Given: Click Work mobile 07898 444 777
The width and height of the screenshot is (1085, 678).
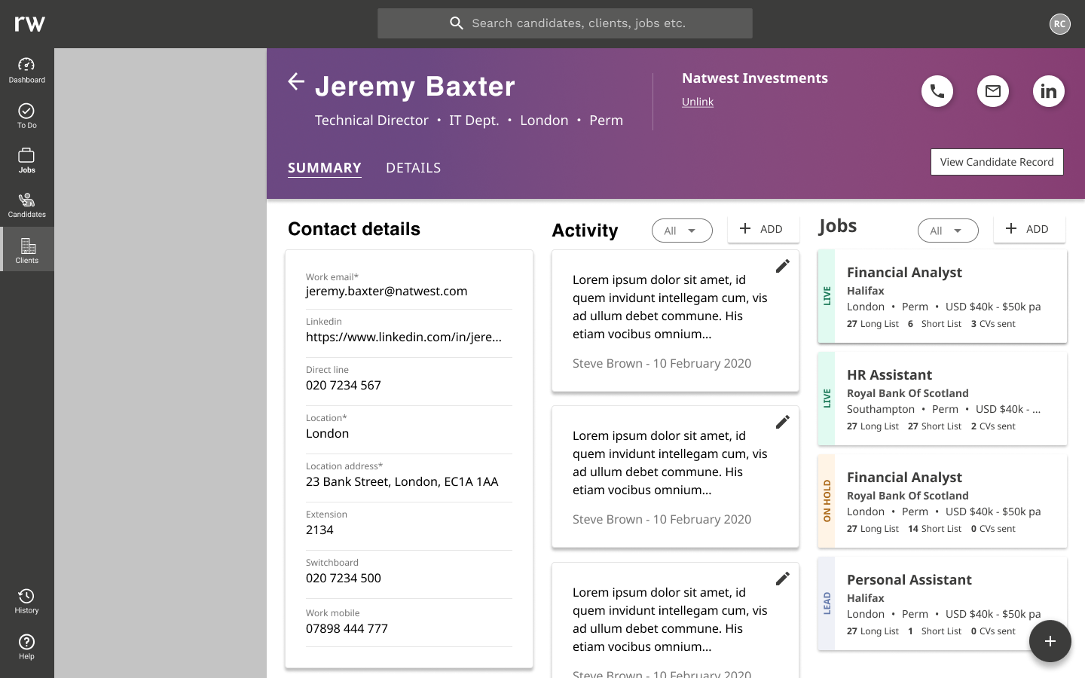Looking at the screenshot, I should pos(347,629).
